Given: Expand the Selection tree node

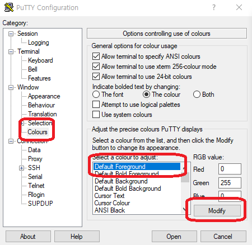Looking at the screenshot, I should pos(22,123).
